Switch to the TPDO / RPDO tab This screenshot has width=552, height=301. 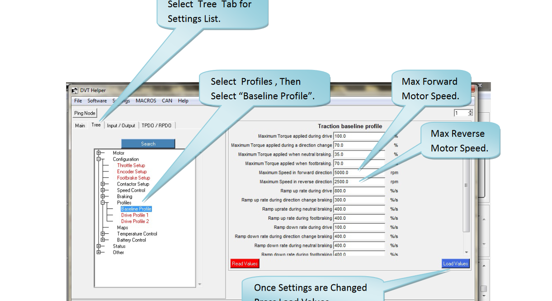[156, 125]
